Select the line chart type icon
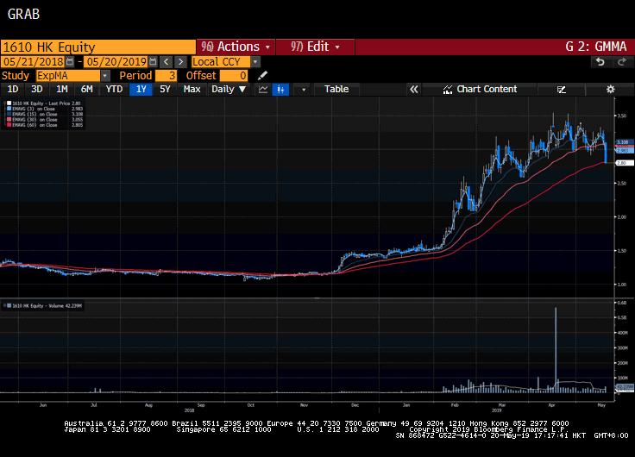This screenshot has height=457, width=635. coord(262,90)
